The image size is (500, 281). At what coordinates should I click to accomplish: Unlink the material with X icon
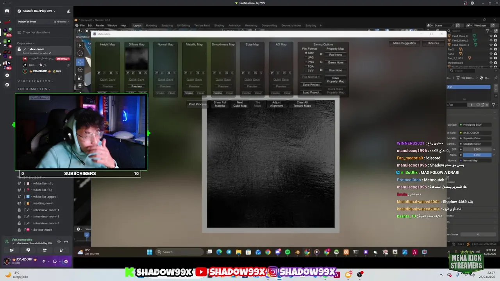click(x=487, y=105)
